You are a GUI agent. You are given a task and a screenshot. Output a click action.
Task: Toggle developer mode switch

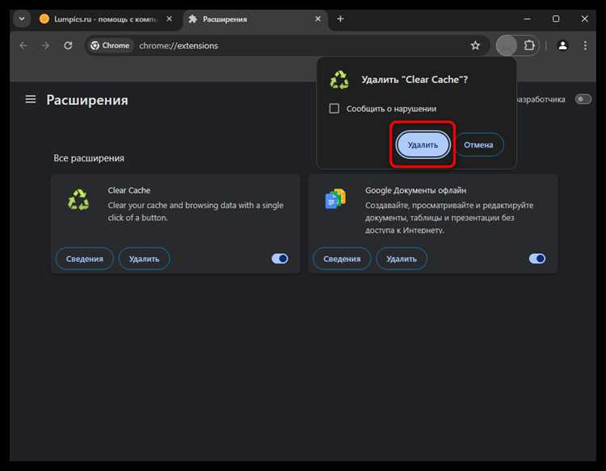click(x=583, y=99)
